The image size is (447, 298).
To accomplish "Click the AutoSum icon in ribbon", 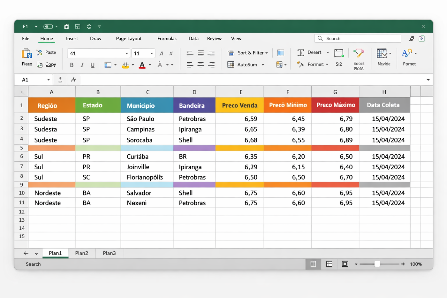I will [x=231, y=65].
